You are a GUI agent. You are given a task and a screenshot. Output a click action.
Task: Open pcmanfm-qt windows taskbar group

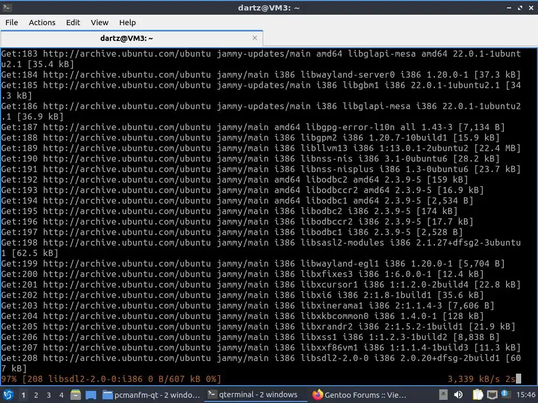point(151,395)
